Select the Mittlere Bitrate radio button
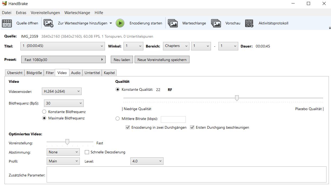 coord(118,119)
